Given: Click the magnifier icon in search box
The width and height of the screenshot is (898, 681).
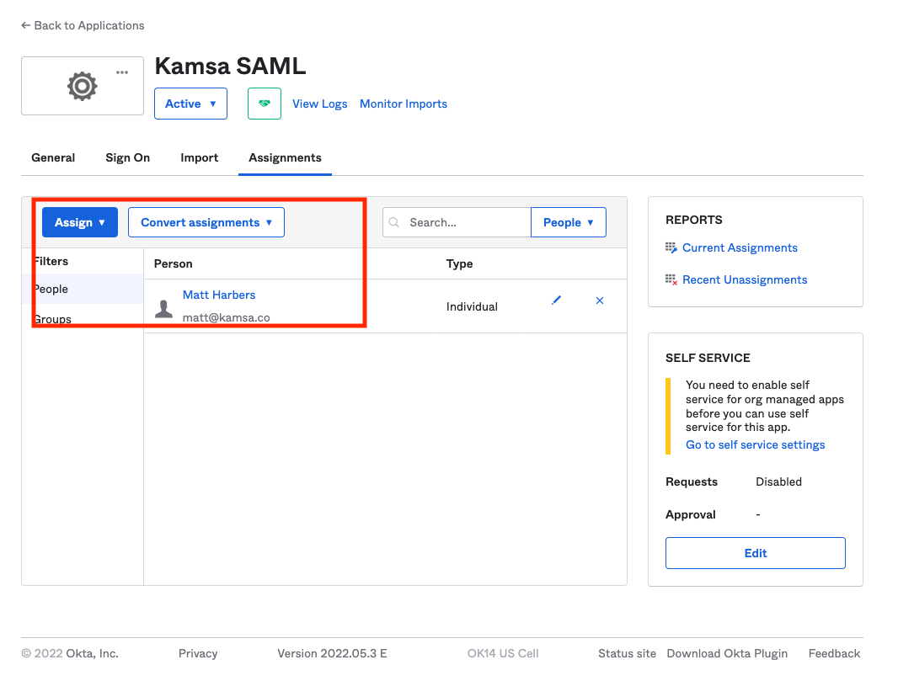Looking at the screenshot, I should 394,222.
